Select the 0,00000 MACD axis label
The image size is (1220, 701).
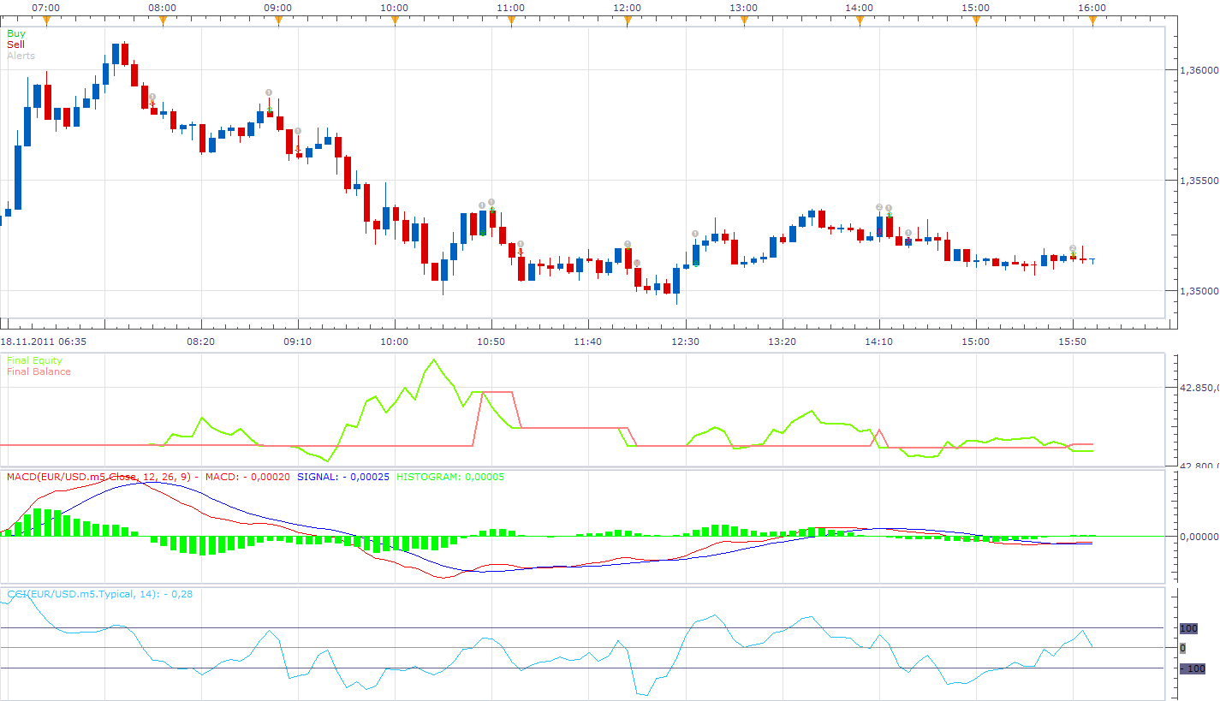tap(1198, 537)
